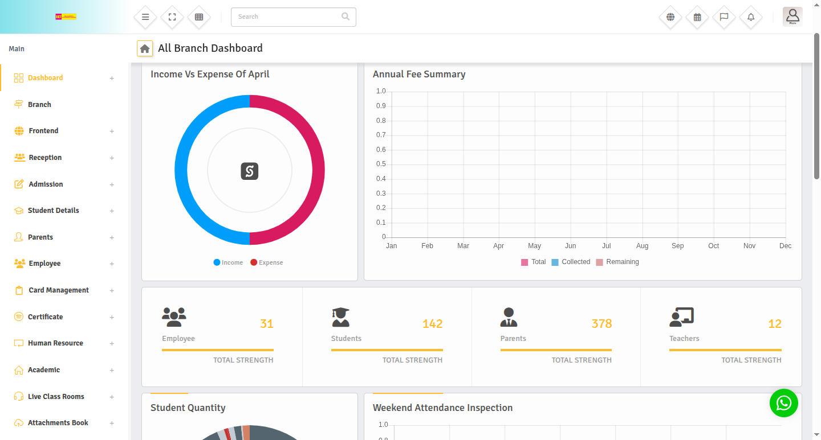The height and width of the screenshot is (440, 821).
Task: Open the Dashboard menu item
Action: click(64, 78)
